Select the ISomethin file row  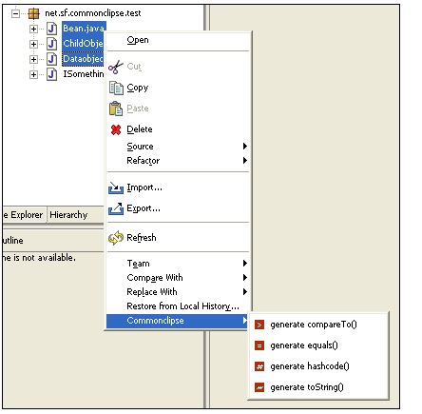tap(84, 74)
